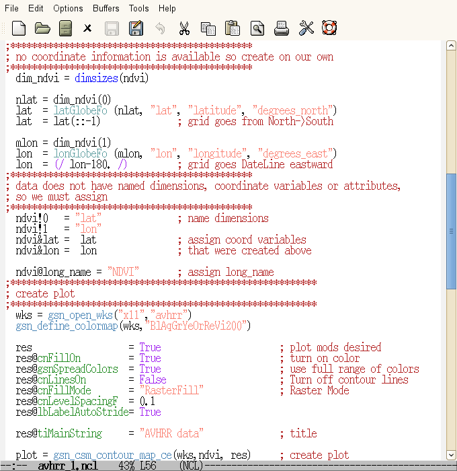Expand the Buffers menu
This screenshot has height=471, width=457.
(106, 8)
